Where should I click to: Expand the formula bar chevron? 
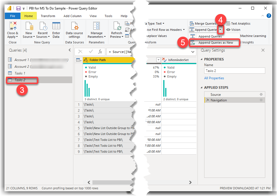(x=193, y=52)
